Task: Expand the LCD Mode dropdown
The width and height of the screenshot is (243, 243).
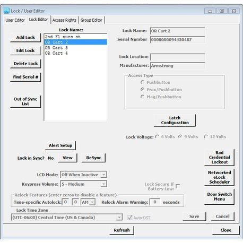Action: (x=104, y=175)
